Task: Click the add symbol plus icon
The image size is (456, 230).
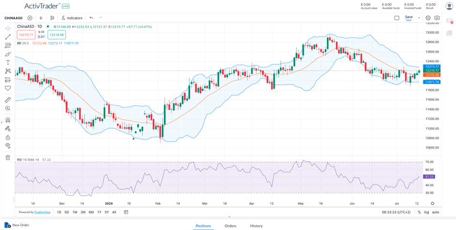Action: [30, 18]
